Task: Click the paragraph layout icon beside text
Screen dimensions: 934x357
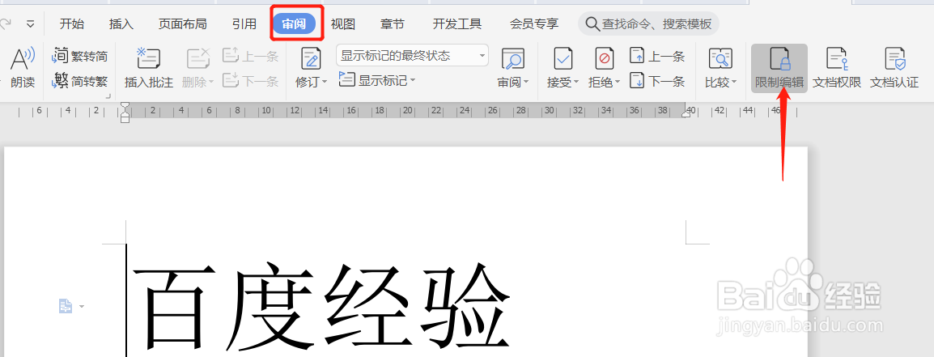Action: [x=65, y=306]
